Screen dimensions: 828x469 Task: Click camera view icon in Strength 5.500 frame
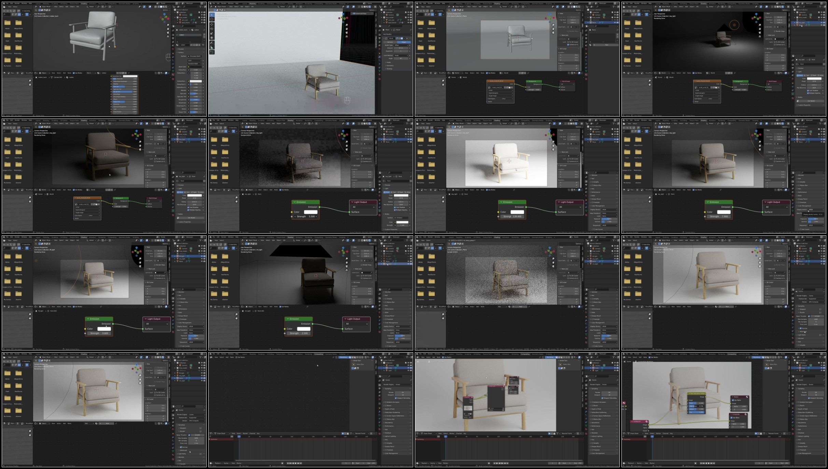(347, 150)
